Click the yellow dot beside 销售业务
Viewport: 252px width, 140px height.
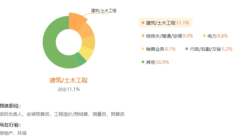(x=143, y=49)
